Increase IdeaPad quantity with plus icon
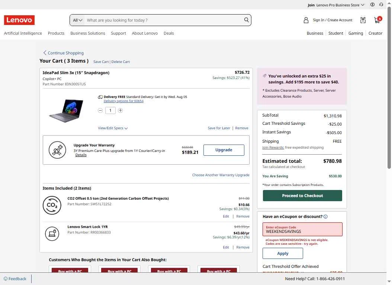 [x=120, y=110]
